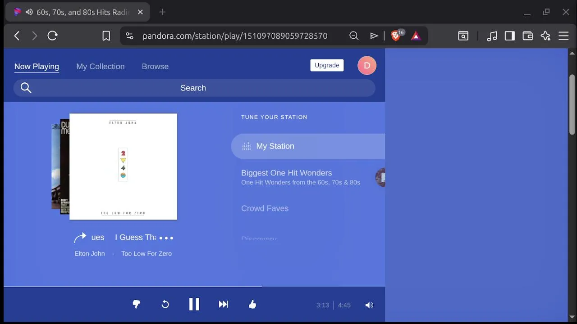Select Crowd Faves station mode
577x324 pixels.
click(x=265, y=208)
